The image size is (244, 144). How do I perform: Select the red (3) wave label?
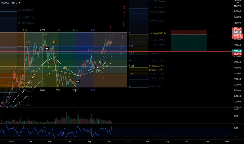pos(110,27)
